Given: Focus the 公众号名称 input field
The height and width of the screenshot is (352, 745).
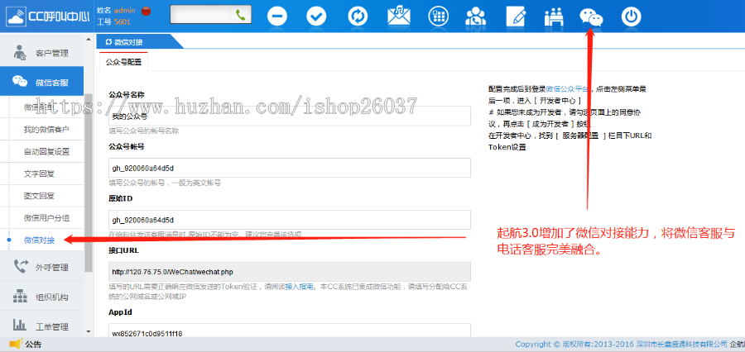Looking at the screenshot, I should (290, 116).
